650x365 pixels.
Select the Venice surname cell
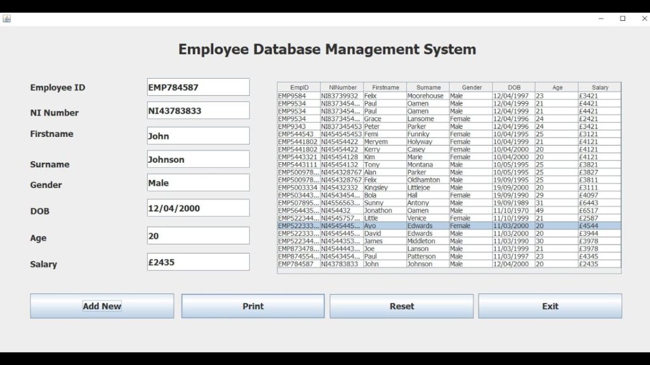coord(428,218)
